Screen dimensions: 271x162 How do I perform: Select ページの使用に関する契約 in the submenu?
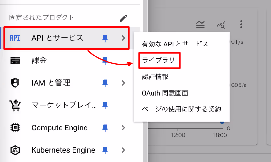(181, 109)
